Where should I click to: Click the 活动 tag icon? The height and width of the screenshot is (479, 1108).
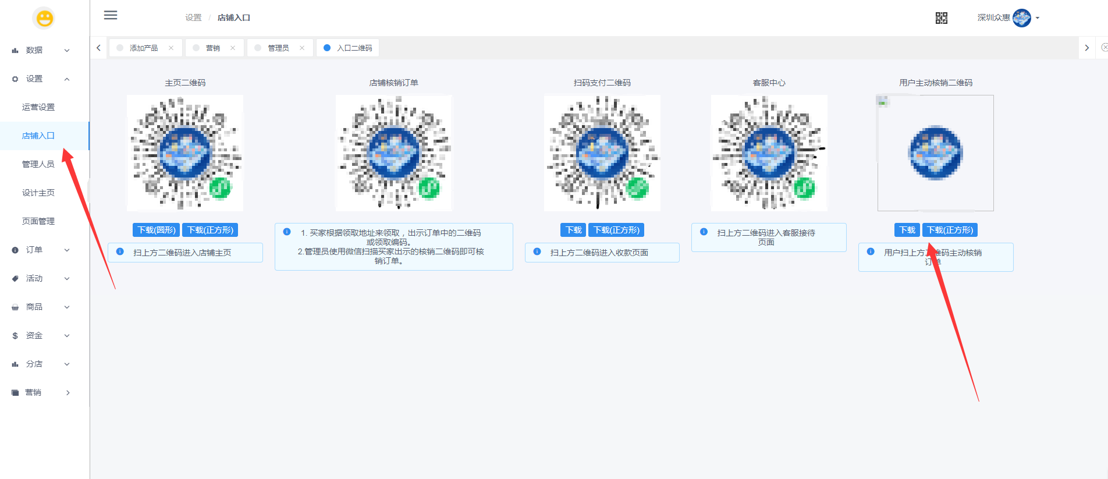pos(15,279)
